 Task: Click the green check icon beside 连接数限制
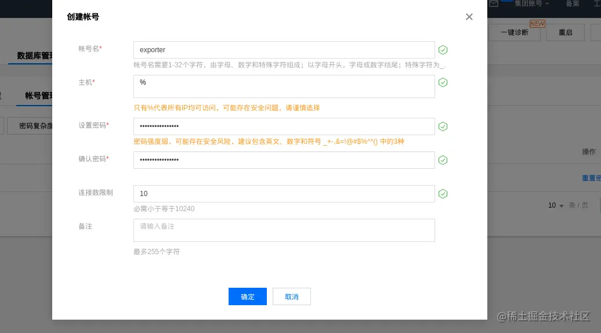point(443,194)
